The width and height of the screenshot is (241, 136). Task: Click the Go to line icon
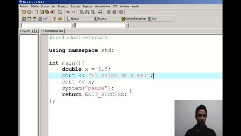click(100, 12)
